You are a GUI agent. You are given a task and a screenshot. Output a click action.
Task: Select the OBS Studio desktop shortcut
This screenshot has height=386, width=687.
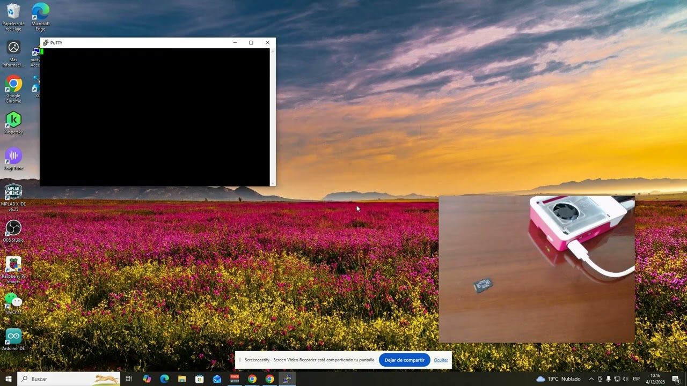13,232
